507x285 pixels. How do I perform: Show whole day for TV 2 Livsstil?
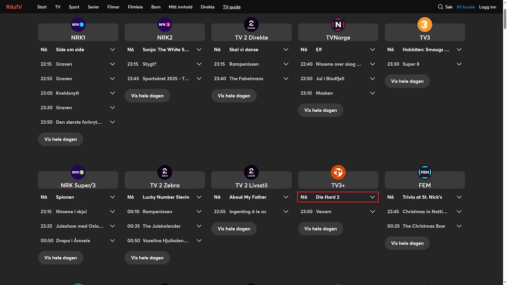234,229
